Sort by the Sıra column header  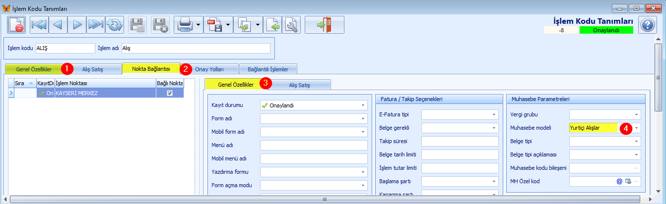25,83
